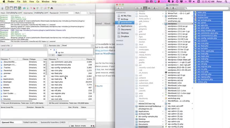Click the Host input field
The width and height of the screenshot is (230, 128).
click(x=14, y=13)
